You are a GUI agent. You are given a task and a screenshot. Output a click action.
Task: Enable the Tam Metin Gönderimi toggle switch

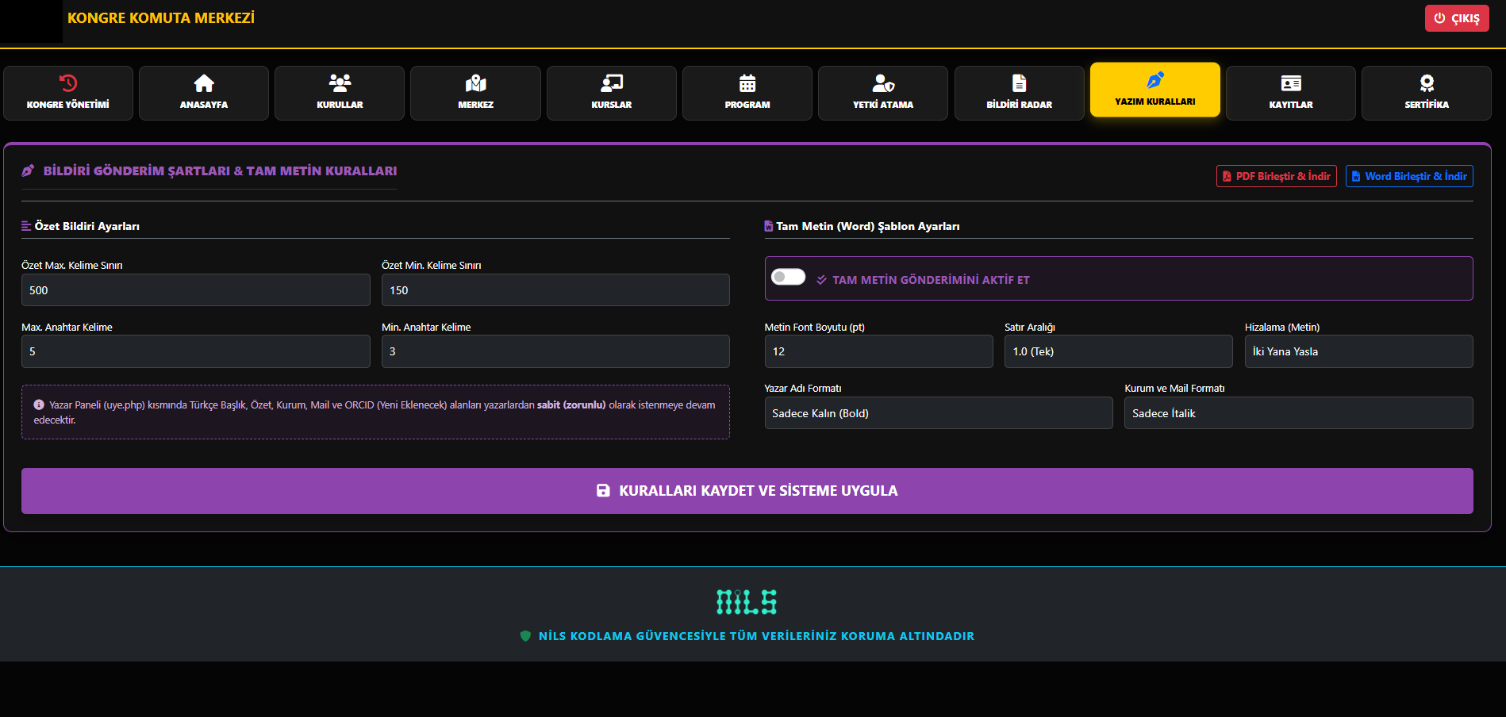tap(788, 277)
